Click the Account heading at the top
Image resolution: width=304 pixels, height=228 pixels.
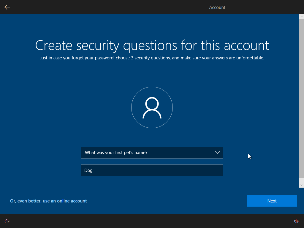tap(217, 7)
